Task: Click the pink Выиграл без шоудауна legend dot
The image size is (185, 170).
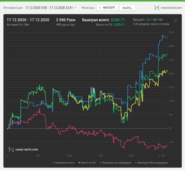Action: pos(136,163)
